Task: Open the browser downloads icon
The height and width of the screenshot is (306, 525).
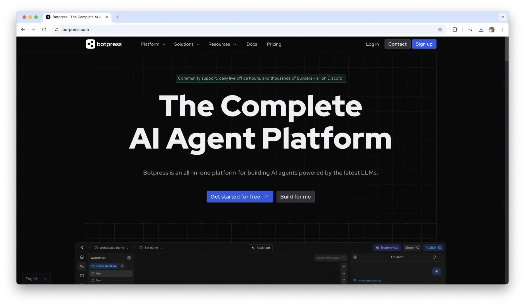Action: pyautogui.click(x=481, y=29)
